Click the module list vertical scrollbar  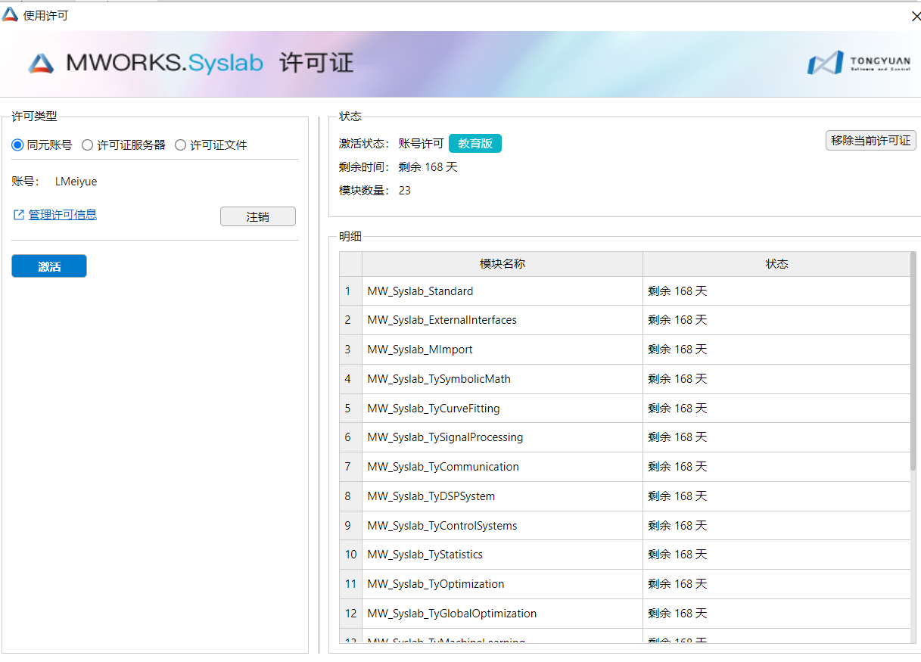click(x=913, y=363)
